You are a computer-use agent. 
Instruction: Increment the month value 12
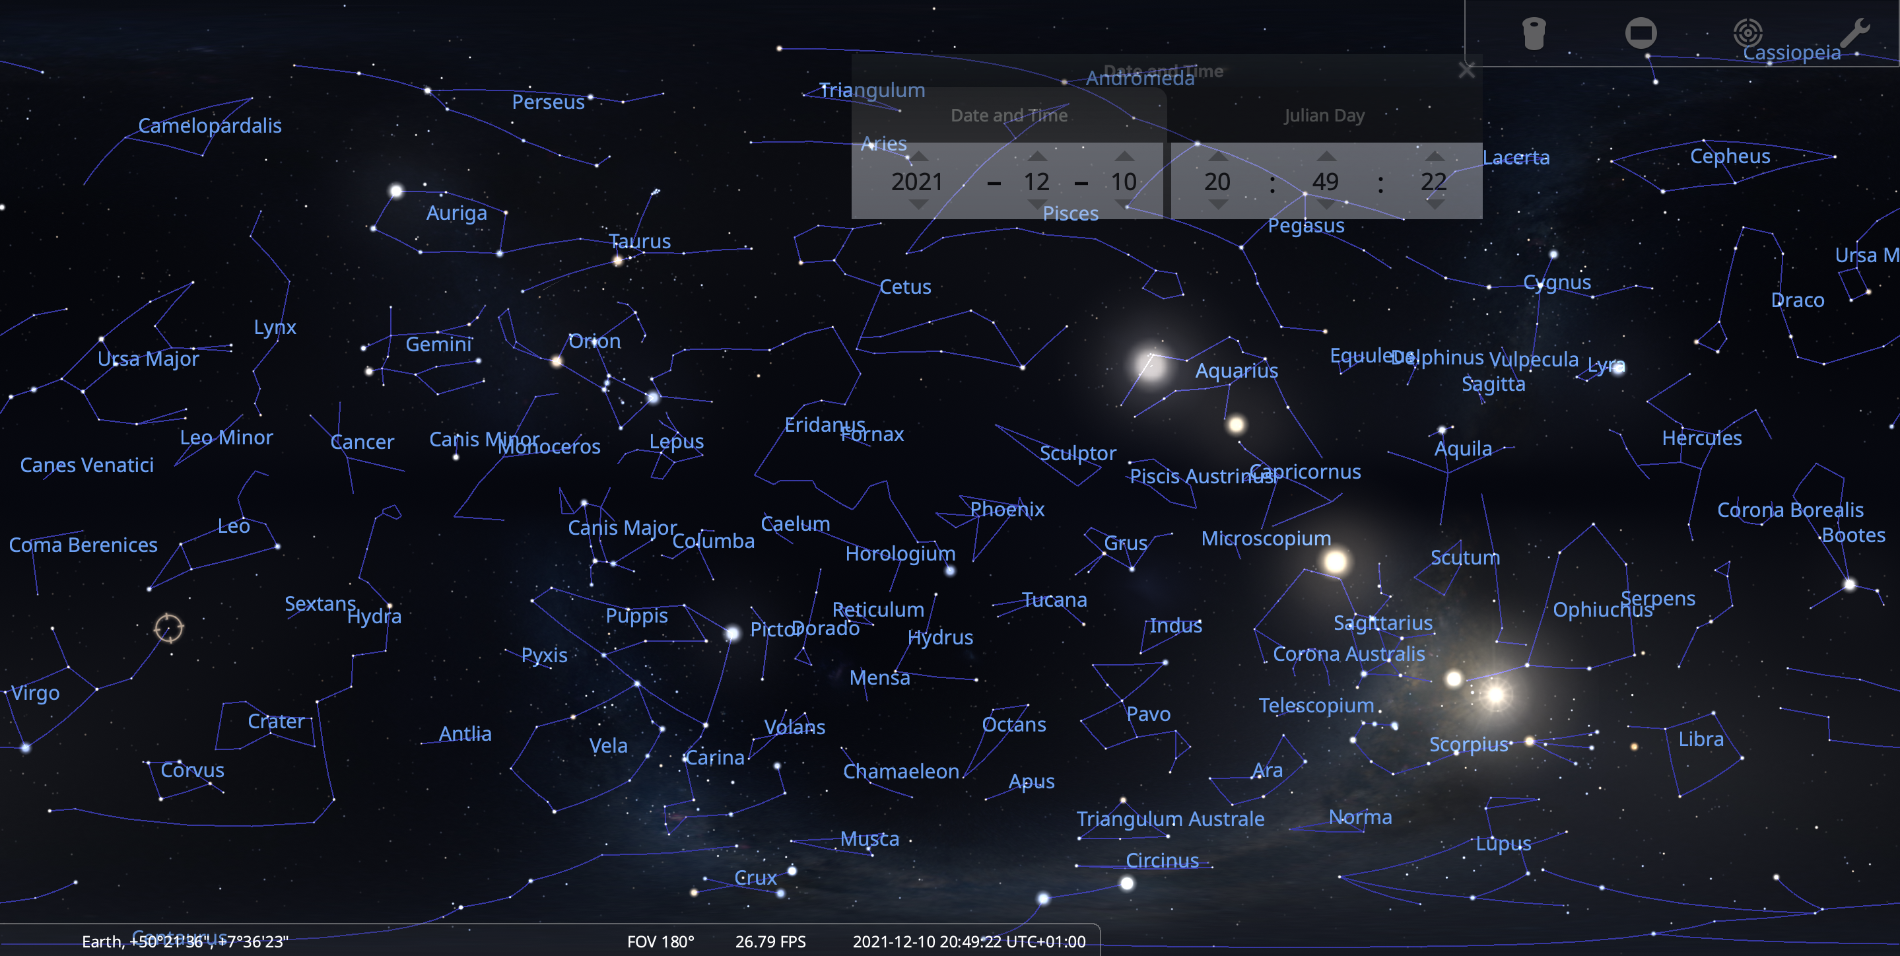point(1036,156)
